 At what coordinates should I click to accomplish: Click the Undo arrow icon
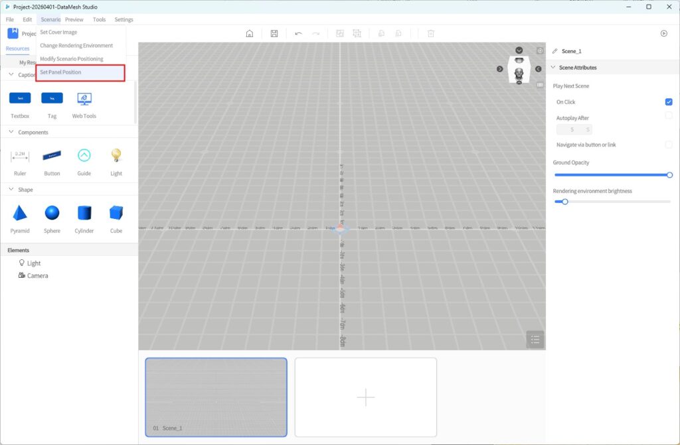point(298,33)
